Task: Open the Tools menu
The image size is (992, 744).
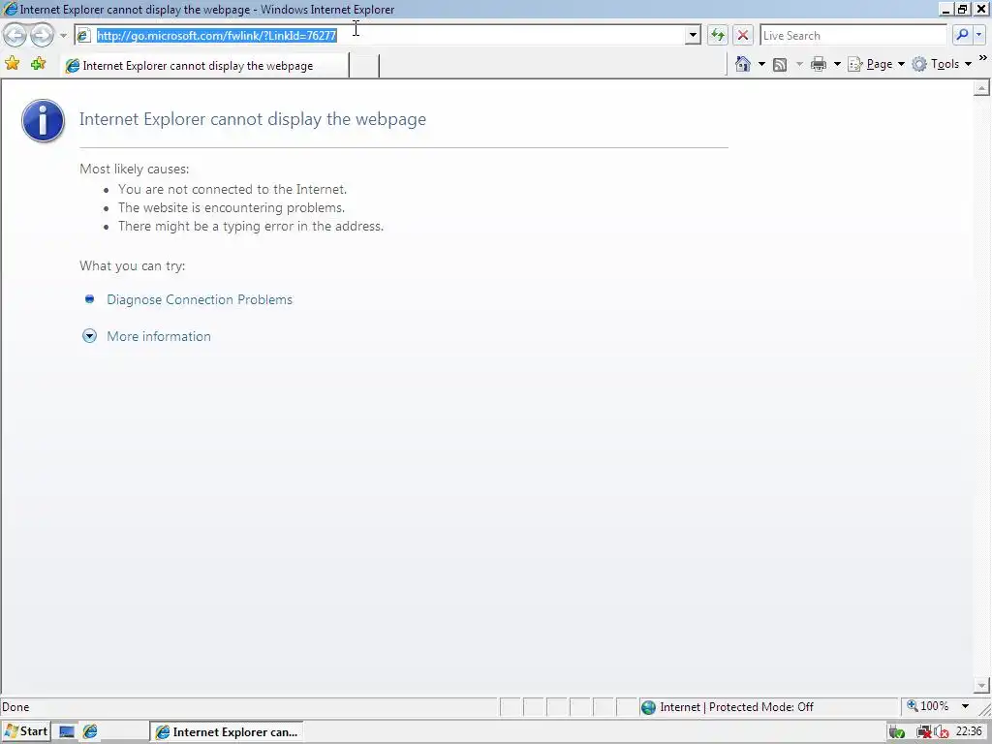Action: click(942, 64)
